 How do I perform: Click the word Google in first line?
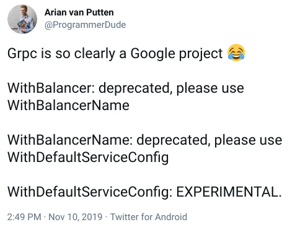click(x=152, y=54)
